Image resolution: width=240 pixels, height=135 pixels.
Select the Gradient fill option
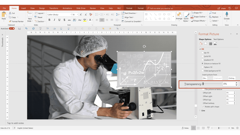(202, 60)
